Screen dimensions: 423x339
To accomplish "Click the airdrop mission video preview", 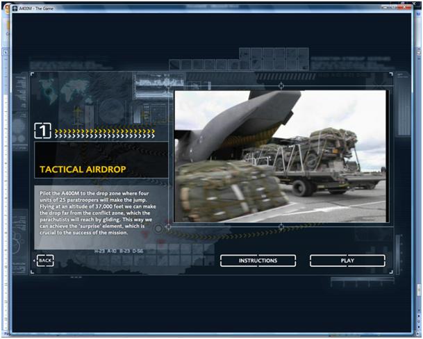I will (x=281, y=156).
